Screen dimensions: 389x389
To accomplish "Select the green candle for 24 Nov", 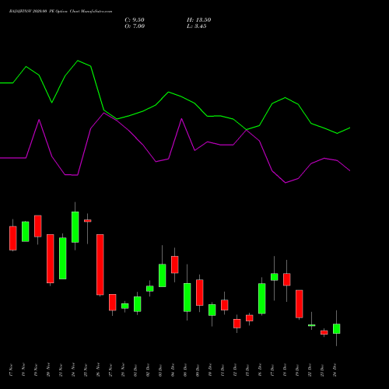I will [75, 227].
